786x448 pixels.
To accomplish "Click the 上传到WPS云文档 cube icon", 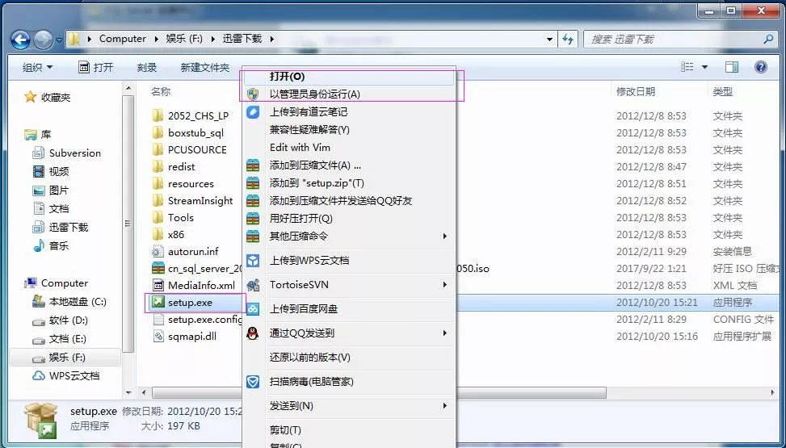I will [x=253, y=261].
